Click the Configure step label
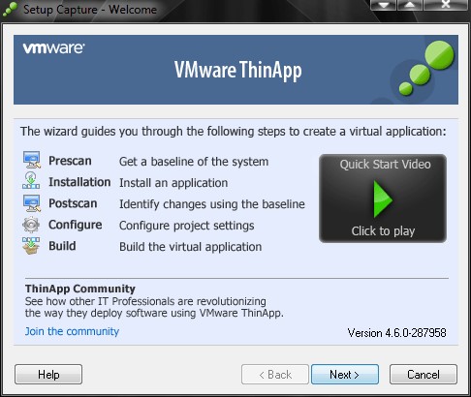471x397 pixels. (75, 225)
